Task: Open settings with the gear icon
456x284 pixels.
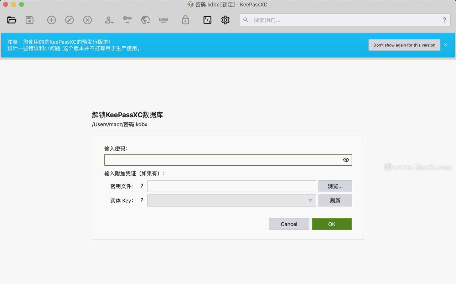Action: coord(225,20)
